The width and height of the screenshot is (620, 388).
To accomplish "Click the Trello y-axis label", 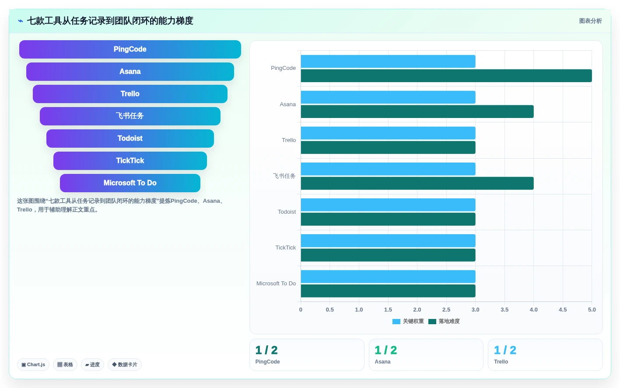I will (289, 140).
